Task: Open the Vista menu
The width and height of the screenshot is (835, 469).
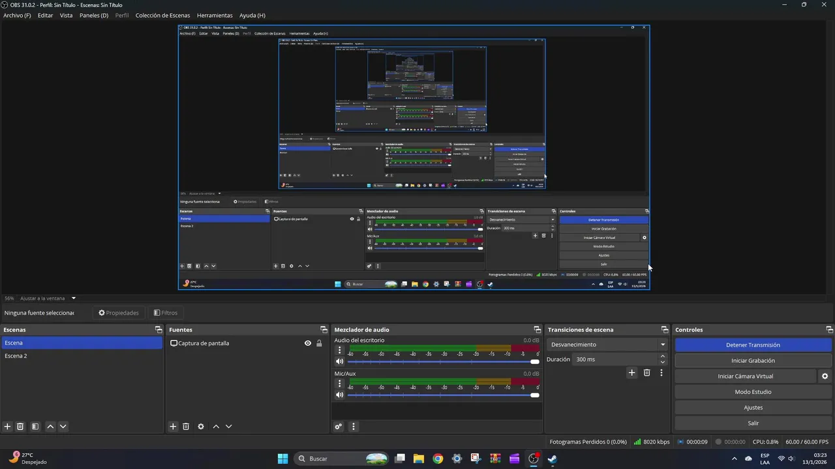Action: pos(66,15)
